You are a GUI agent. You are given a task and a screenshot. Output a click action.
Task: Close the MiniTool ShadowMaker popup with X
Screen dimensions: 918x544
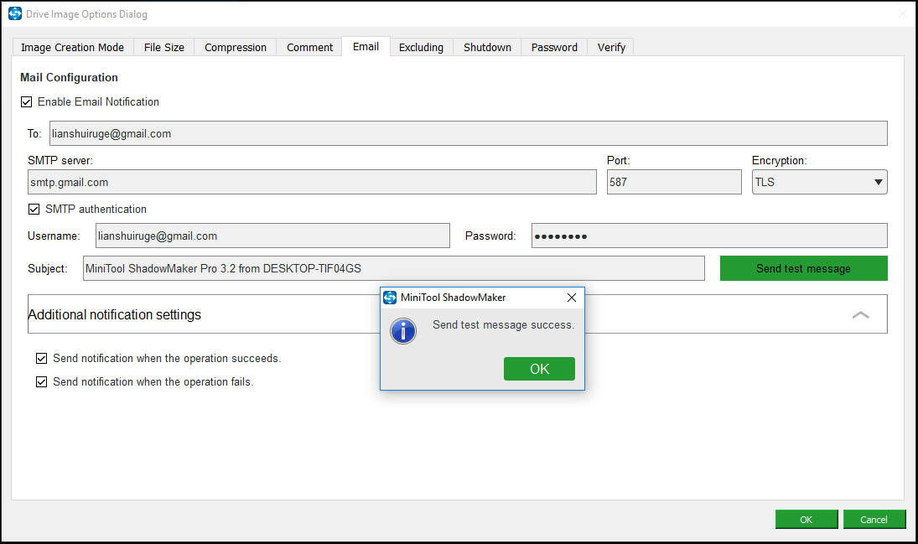tap(572, 298)
